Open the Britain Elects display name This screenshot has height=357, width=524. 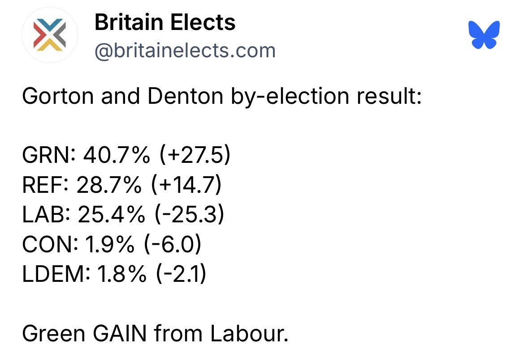click(x=165, y=22)
